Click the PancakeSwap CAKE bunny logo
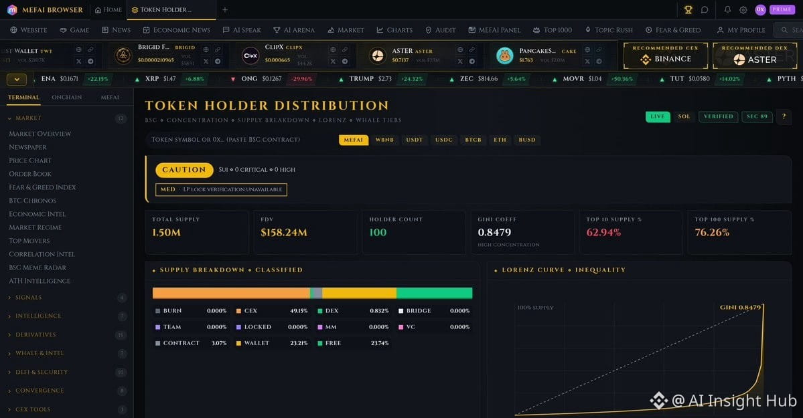This screenshot has height=418, width=803. pyautogui.click(x=504, y=56)
